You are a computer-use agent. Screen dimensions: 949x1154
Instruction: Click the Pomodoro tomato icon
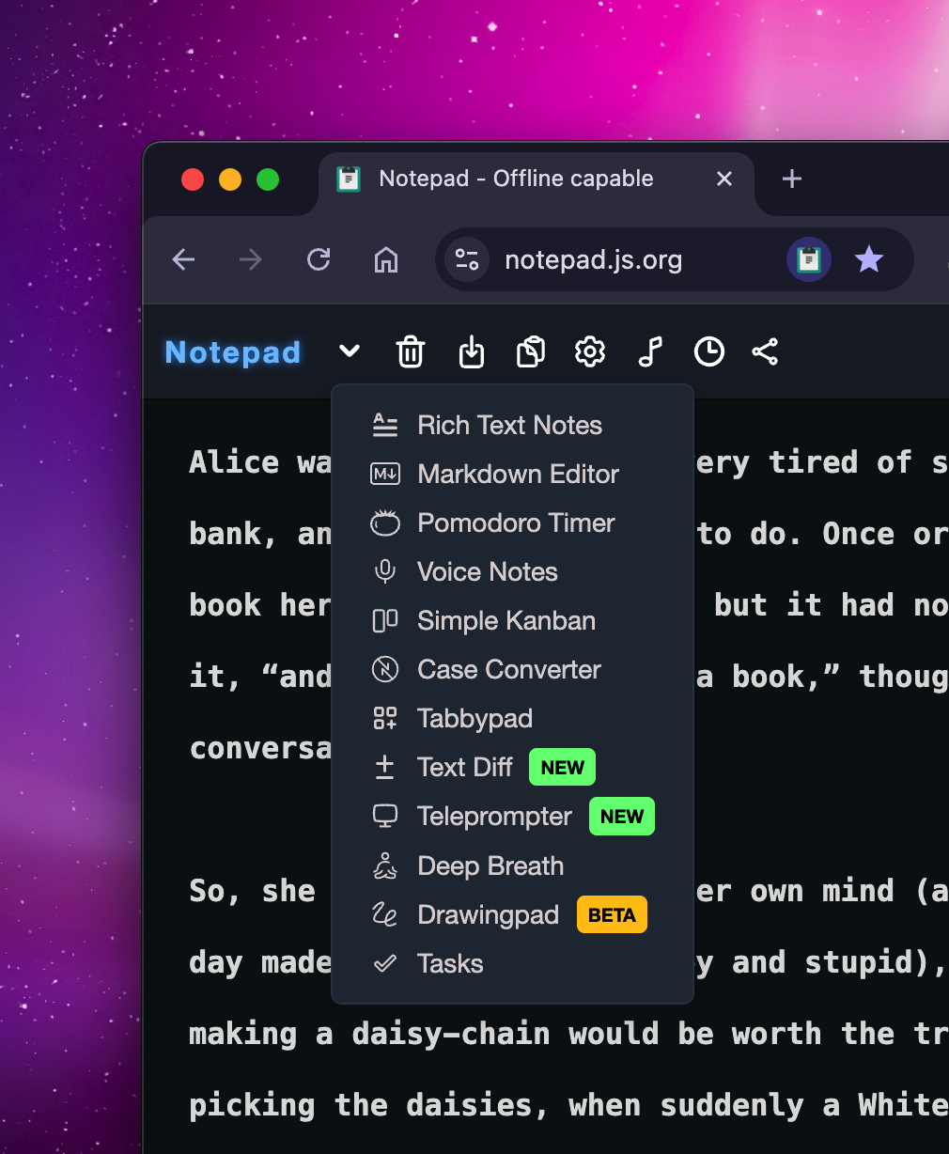[x=385, y=523]
